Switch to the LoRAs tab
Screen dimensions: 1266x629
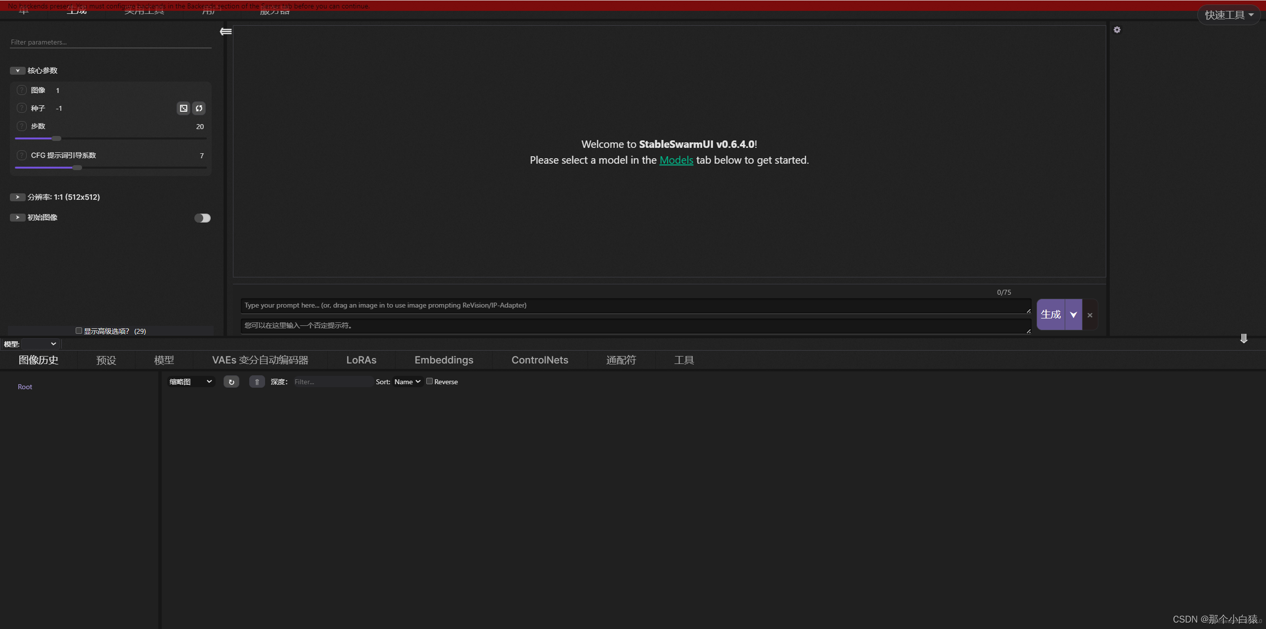(x=361, y=360)
